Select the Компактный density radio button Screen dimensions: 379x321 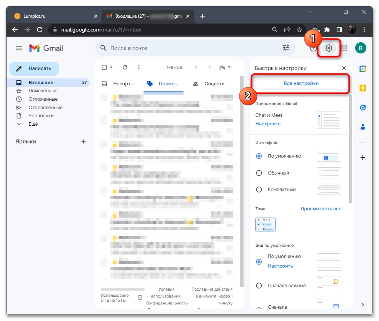(x=259, y=190)
